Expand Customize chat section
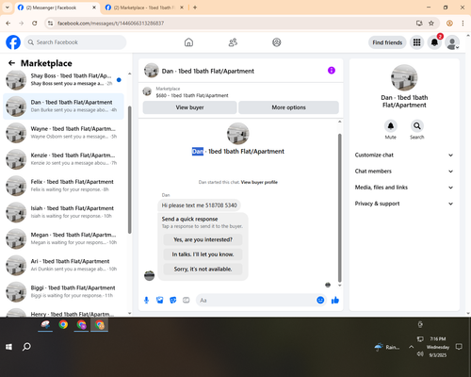The width and height of the screenshot is (471, 377). (x=404, y=155)
